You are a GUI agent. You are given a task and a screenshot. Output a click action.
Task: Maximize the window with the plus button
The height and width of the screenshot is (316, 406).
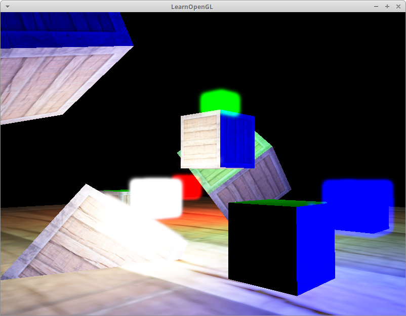387,7
